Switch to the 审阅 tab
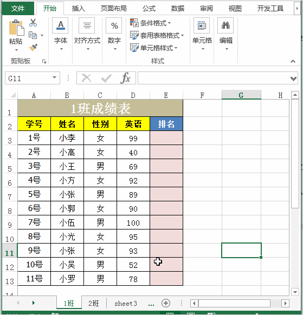Image resolution: width=303 pixels, height=315 pixels. click(207, 9)
